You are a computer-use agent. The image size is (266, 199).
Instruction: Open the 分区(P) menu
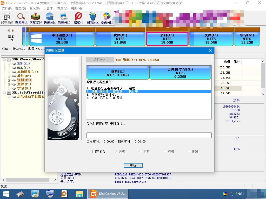tap(35, 9)
